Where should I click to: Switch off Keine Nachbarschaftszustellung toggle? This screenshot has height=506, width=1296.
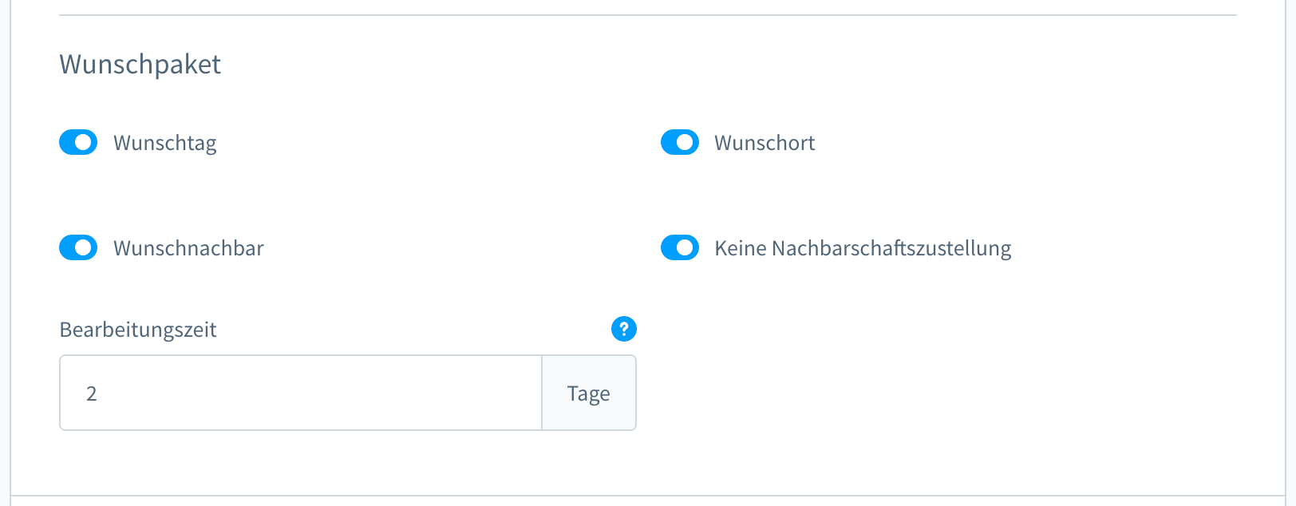[680, 247]
